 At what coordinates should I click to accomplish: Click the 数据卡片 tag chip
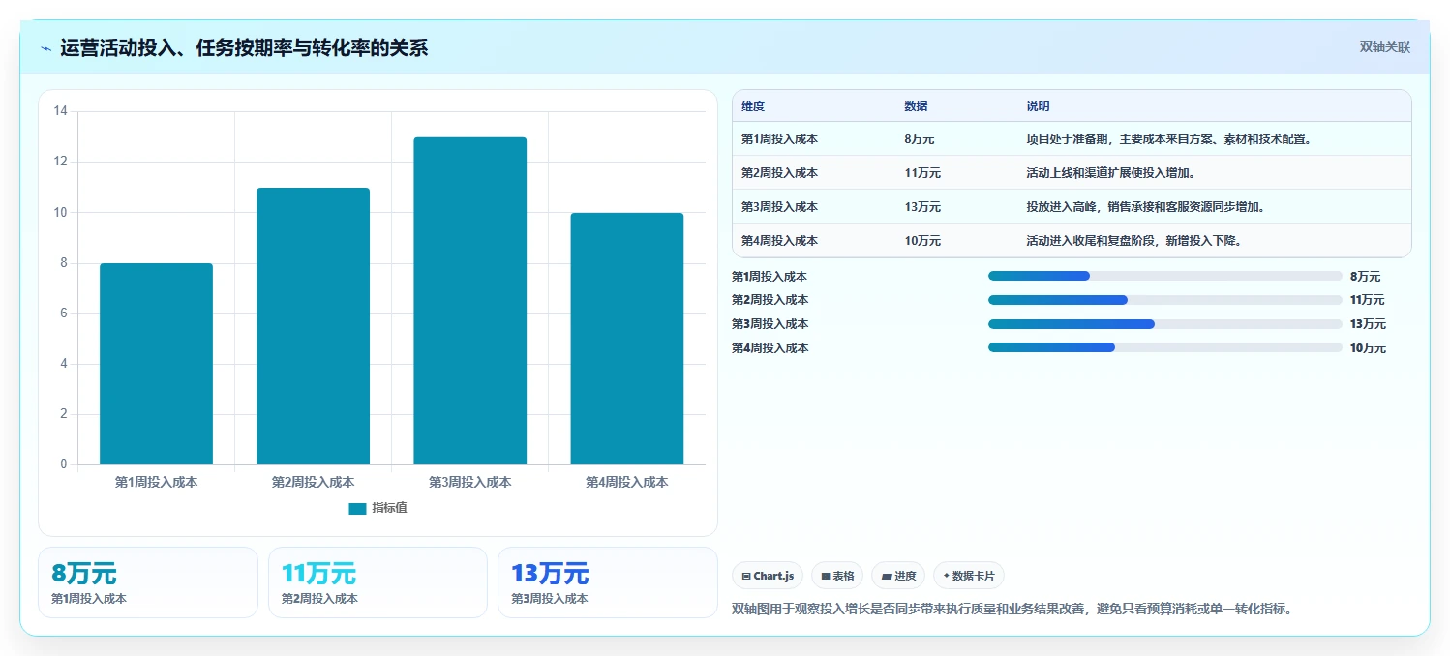pos(969,576)
